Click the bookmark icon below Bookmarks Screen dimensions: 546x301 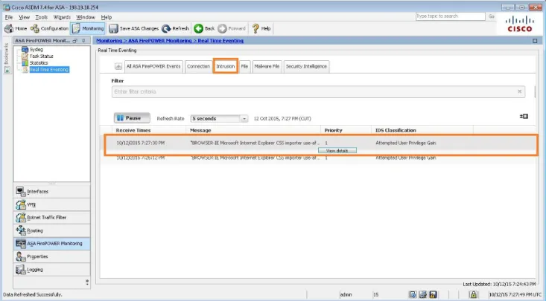coord(7,70)
